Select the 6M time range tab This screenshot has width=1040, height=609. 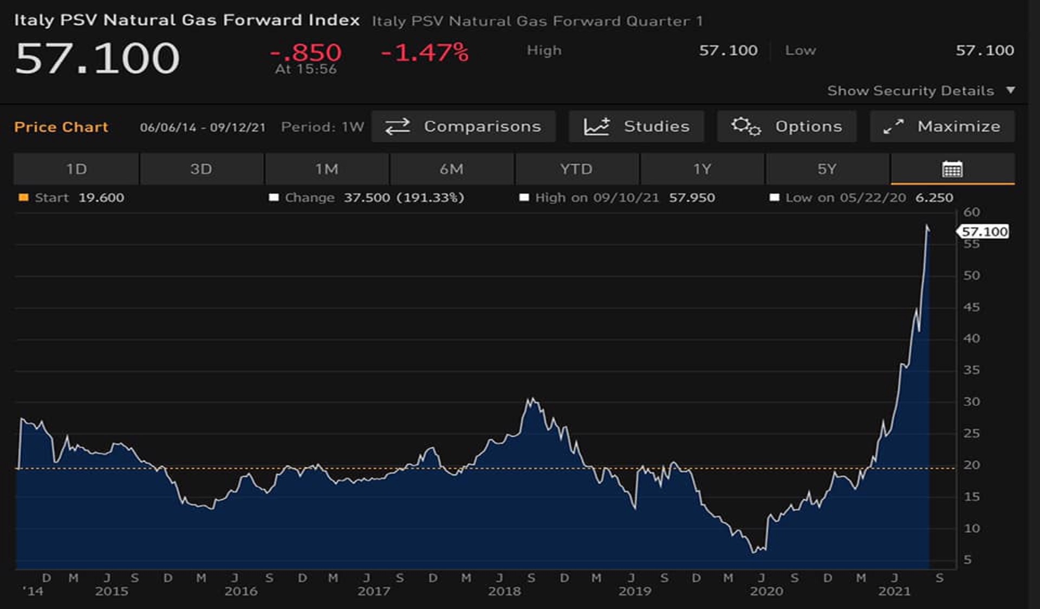[452, 169]
